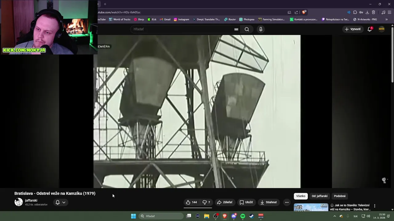Start voice search with the microphone icon
This screenshot has height=221, width=394.
(261, 29)
